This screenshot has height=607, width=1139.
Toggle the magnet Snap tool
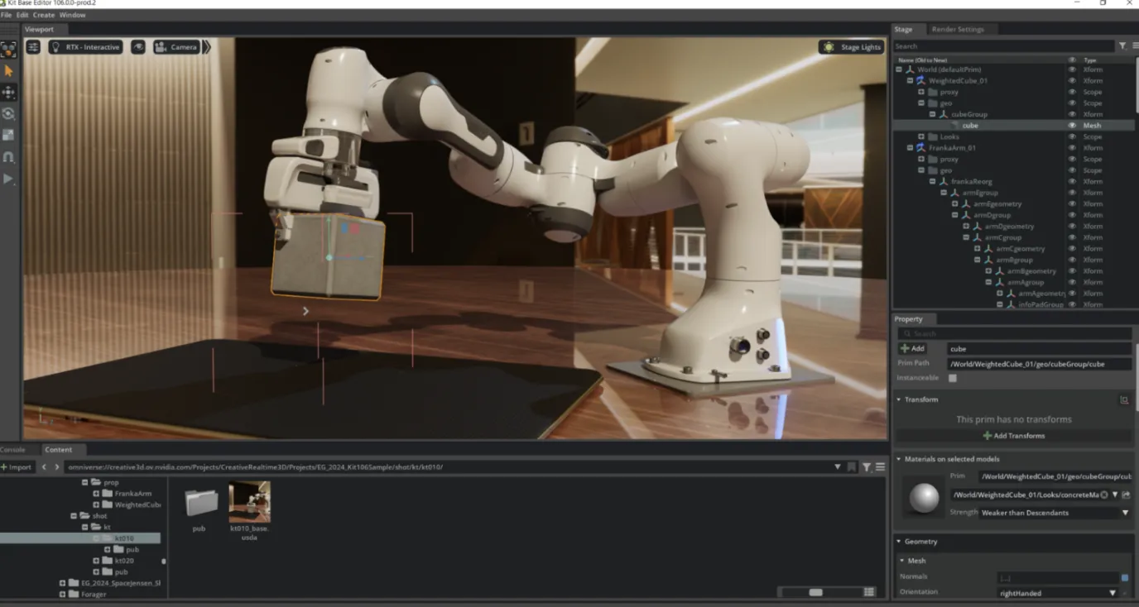(8, 157)
